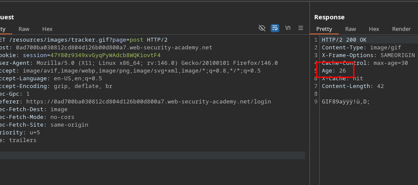Open request panel hamburger options menu

(x=301, y=28)
